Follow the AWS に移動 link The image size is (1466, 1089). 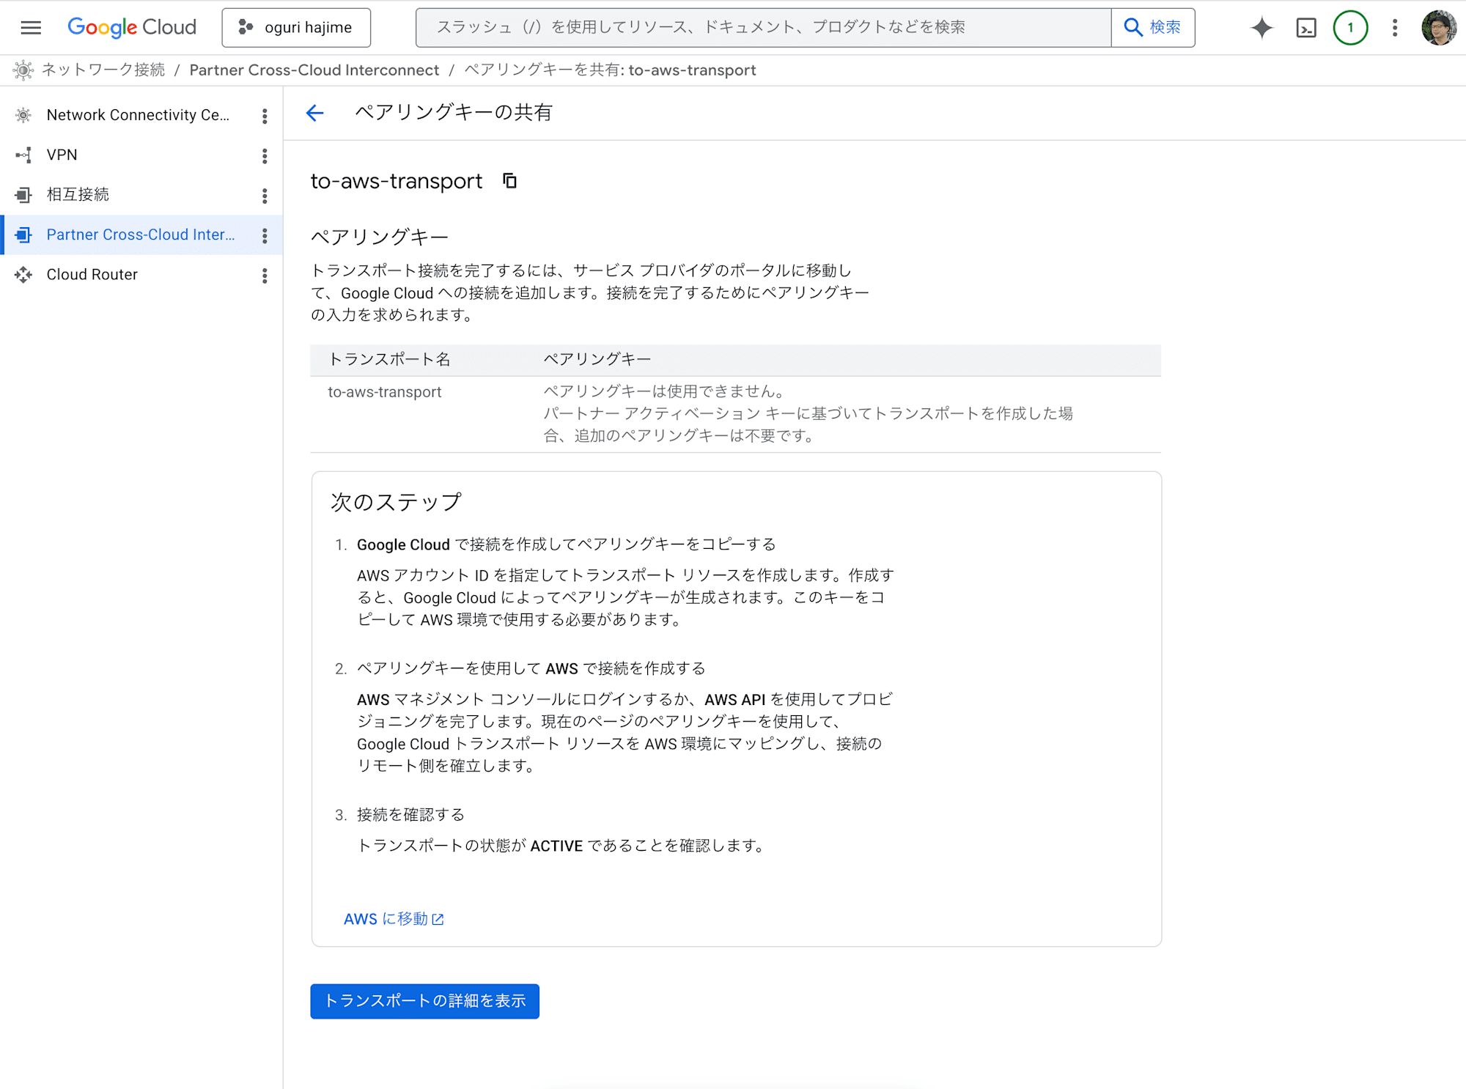[x=394, y=918]
